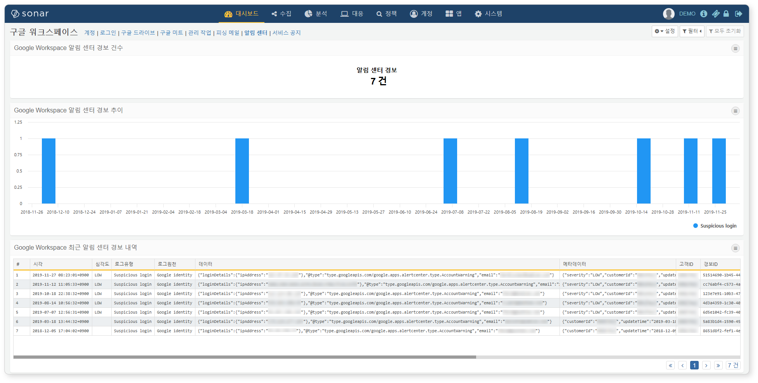Open the 앱 menu
This screenshot has height=383, width=758.
pos(454,14)
